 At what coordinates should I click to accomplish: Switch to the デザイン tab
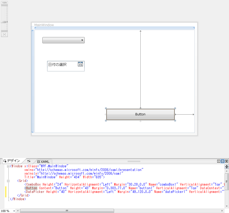12,161
